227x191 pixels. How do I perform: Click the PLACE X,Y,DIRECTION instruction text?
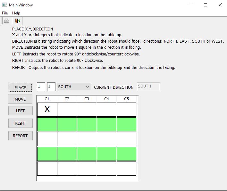[x=33, y=29]
